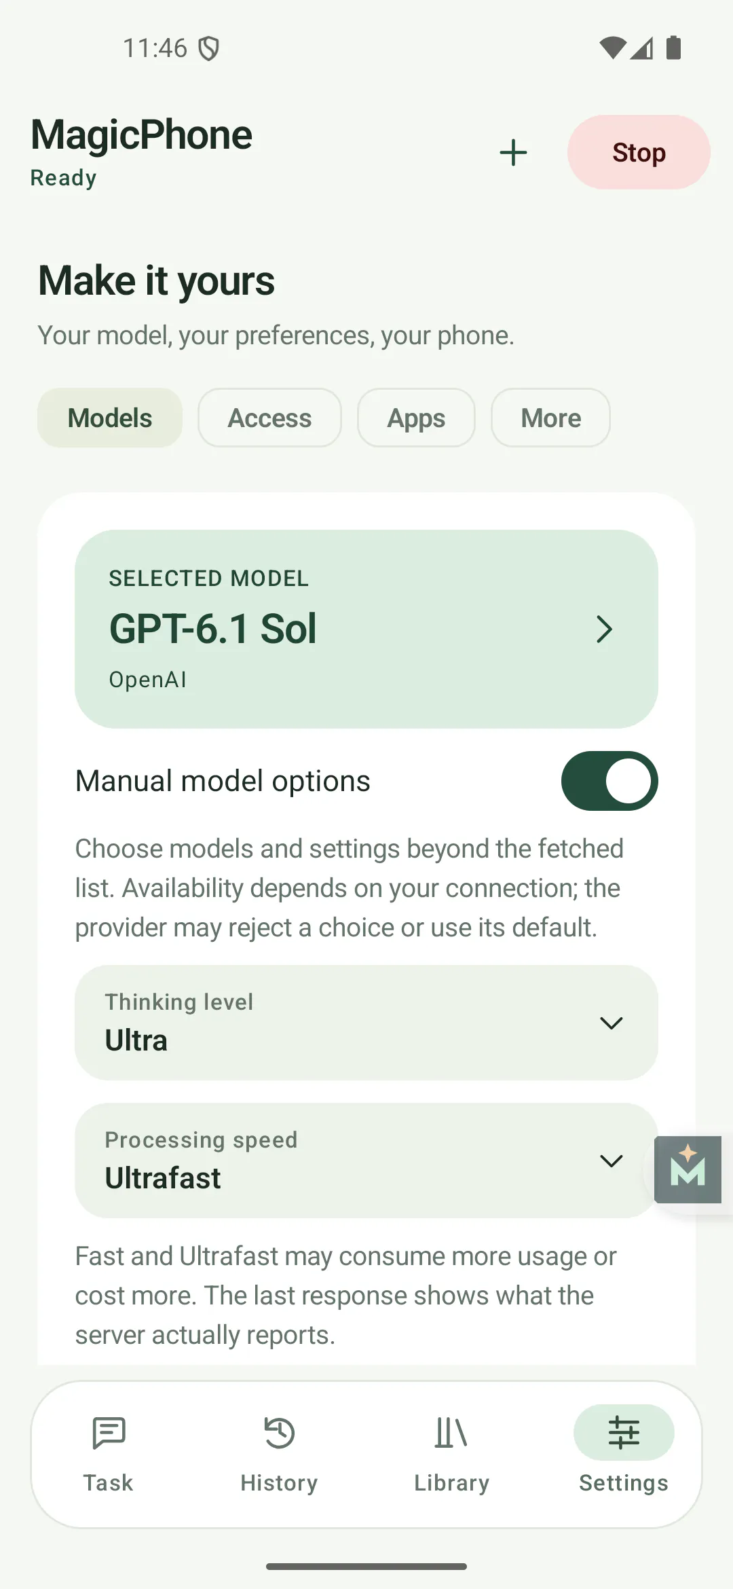Tap the Manual model options label
The height and width of the screenshot is (1589, 733).
click(x=223, y=781)
